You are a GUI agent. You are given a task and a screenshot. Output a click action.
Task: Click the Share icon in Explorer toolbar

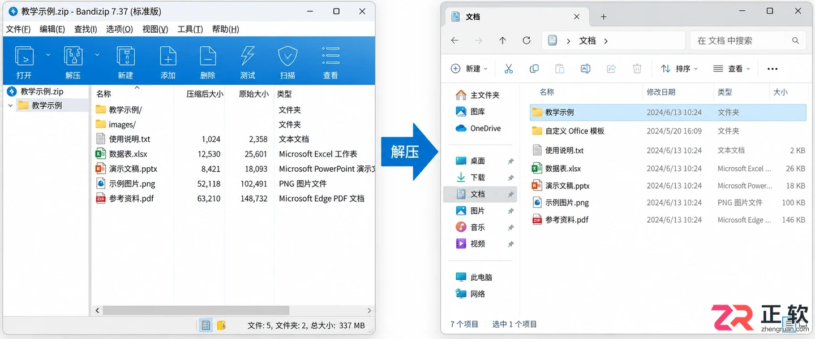[x=611, y=68]
